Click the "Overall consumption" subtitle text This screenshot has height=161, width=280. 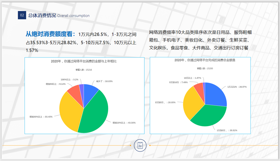[x=73, y=16]
